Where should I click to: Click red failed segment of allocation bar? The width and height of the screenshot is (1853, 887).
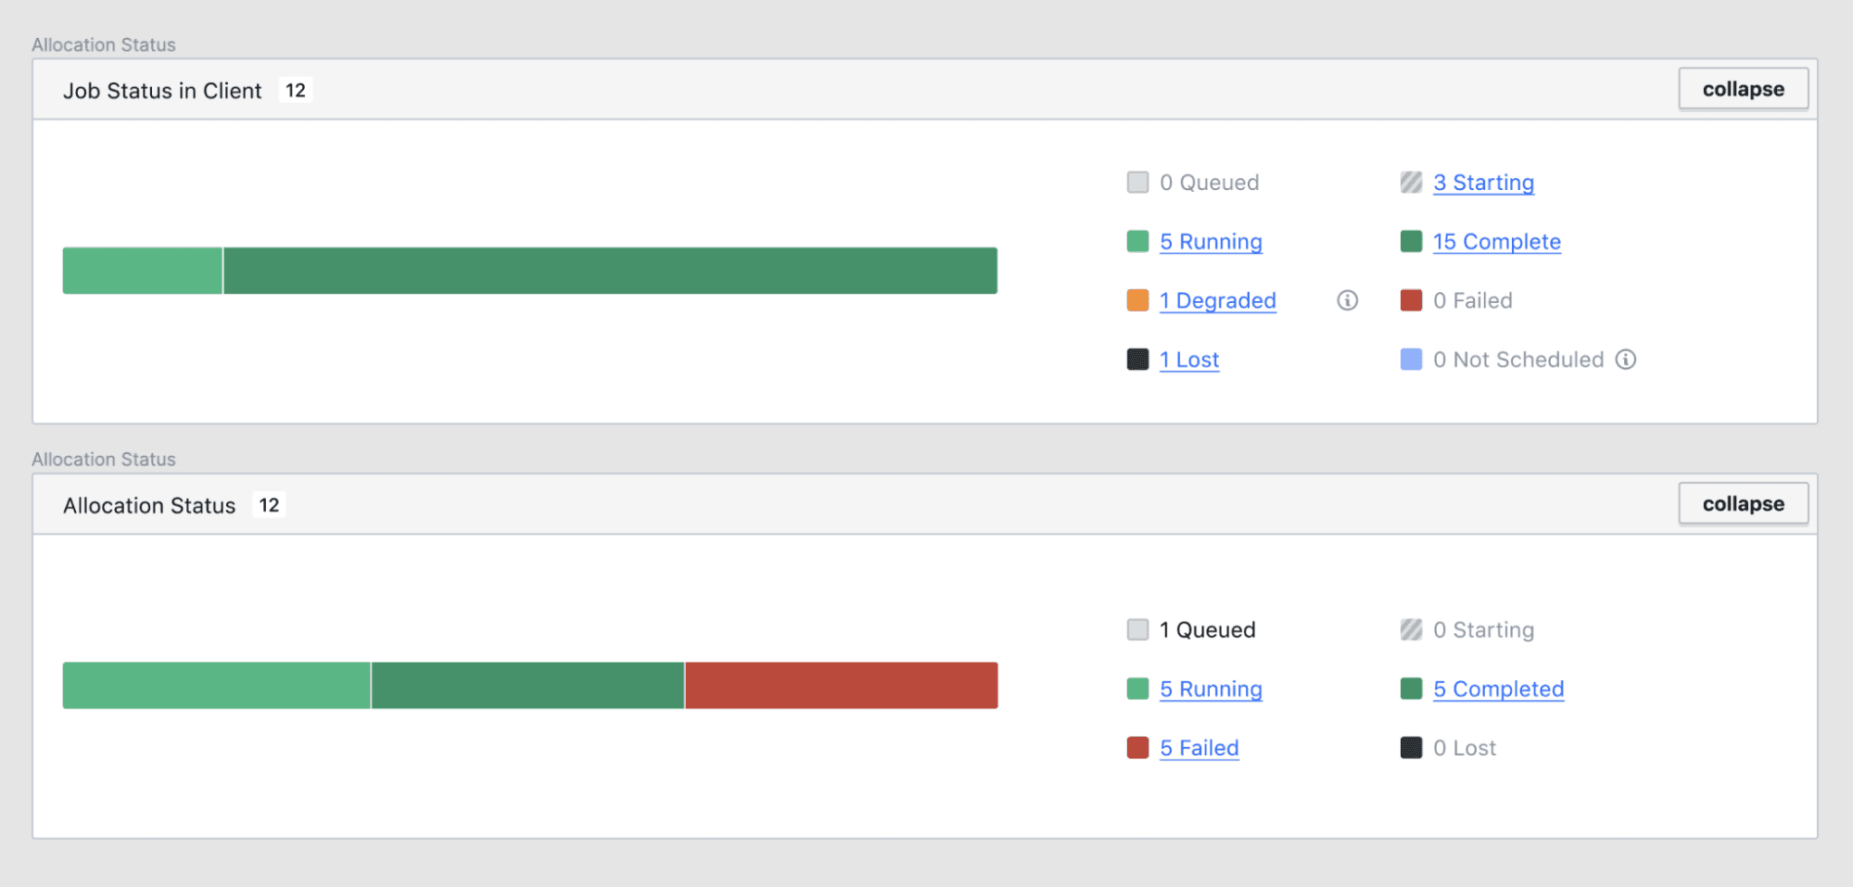coord(841,686)
